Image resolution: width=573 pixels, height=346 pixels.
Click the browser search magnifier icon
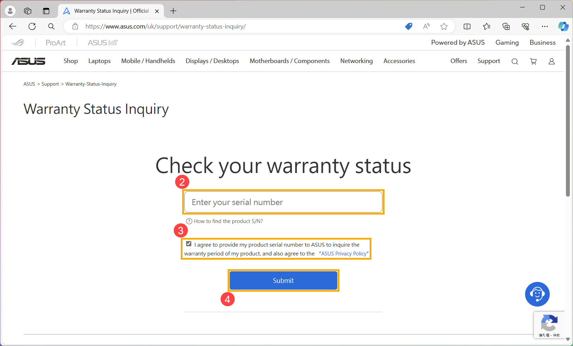[51, 26]
